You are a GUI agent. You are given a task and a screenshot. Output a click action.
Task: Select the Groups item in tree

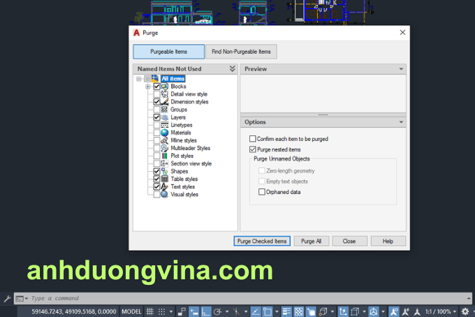[178, 110]
